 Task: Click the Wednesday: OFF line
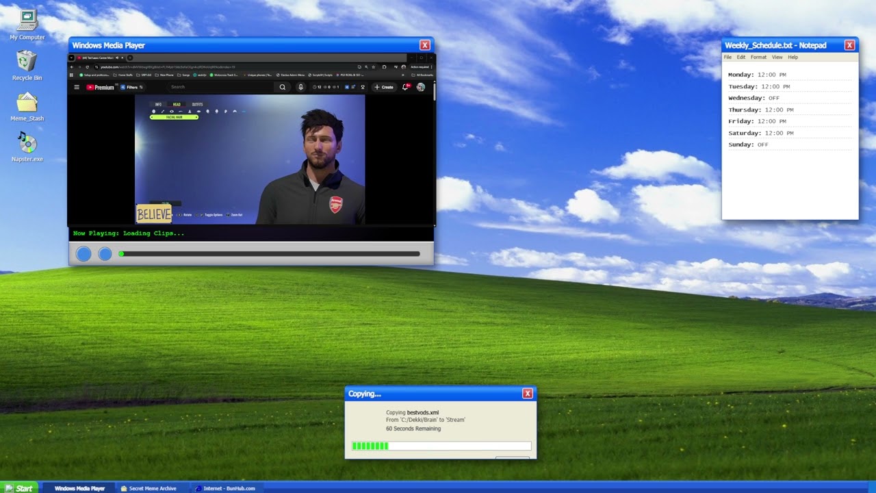coord(754,98)
